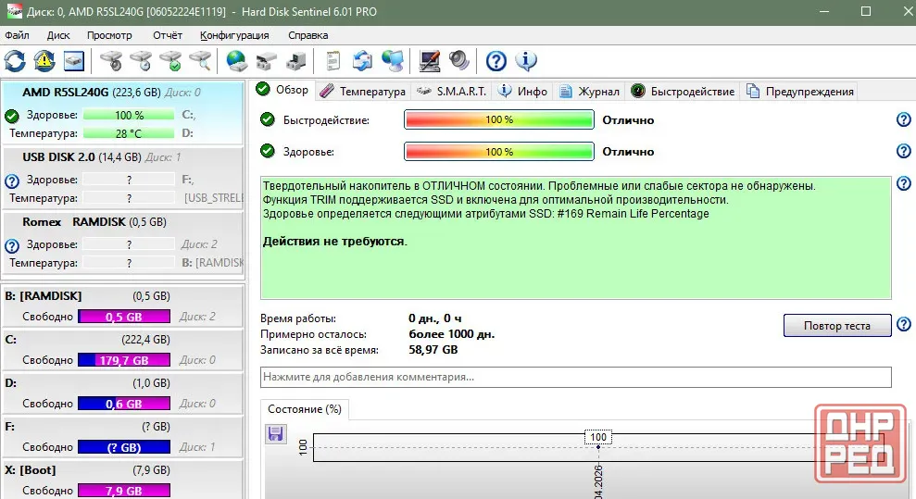Switch to the S.M.A.R.T. tab

(x=452, y=91)
